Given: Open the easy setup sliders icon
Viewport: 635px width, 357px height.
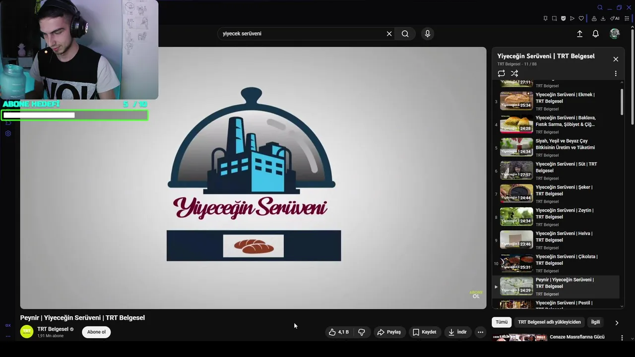Looking at the screenshot, I should [x=627, y=18].
